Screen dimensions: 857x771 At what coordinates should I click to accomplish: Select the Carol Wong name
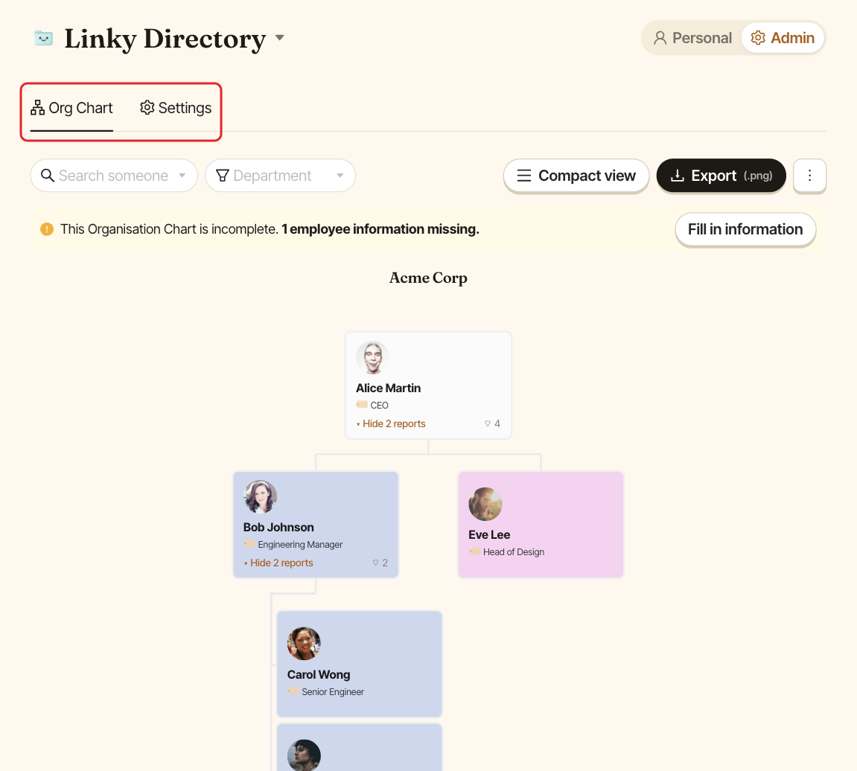click(319, 675)
